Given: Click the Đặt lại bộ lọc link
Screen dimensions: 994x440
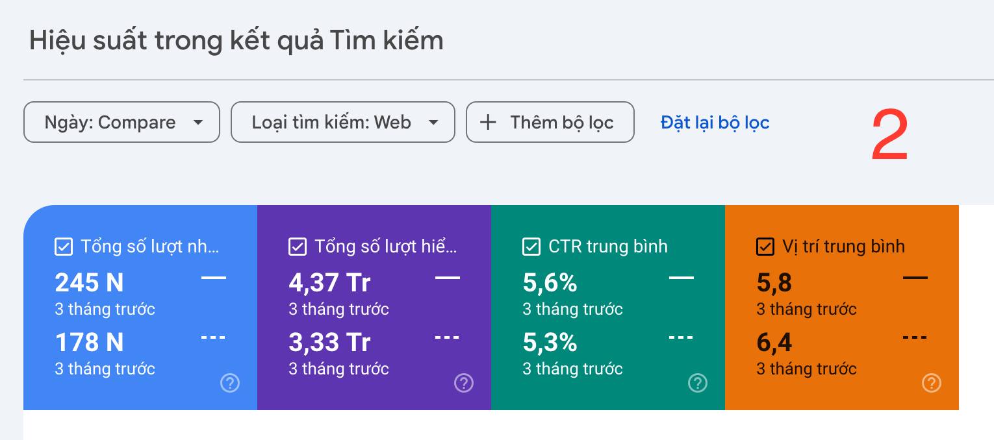Looking at the screenshot, I should click(x=715, y=122).
